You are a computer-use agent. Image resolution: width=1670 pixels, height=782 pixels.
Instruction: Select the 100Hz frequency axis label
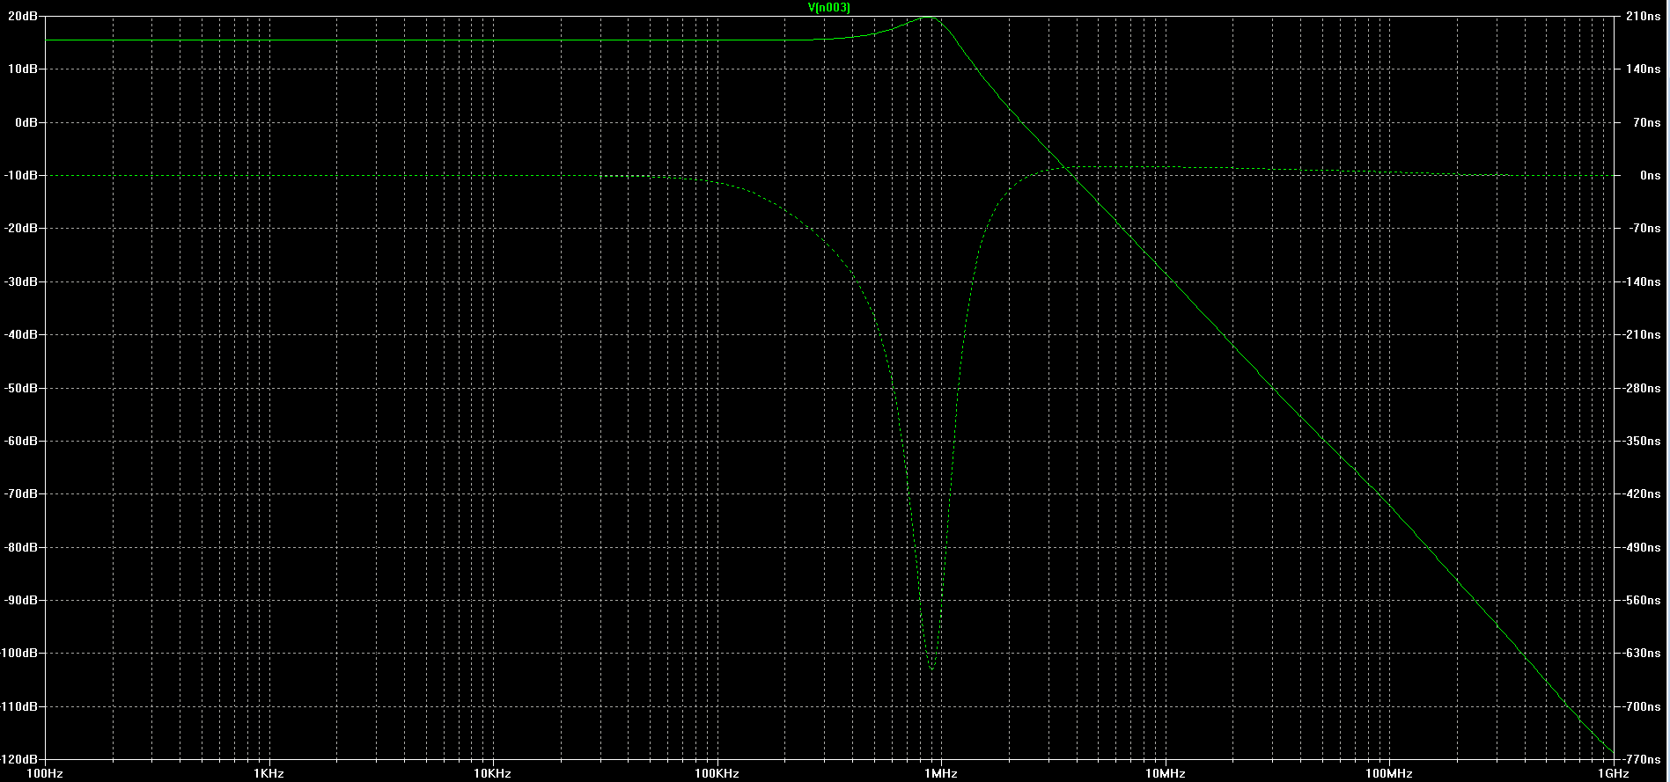click(45, 773)
